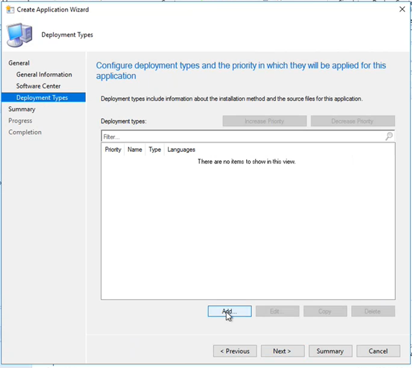This screenshot has height=368, width=412.
Task: Click the wizard computer header icon
Action: [x=20, y=35]
